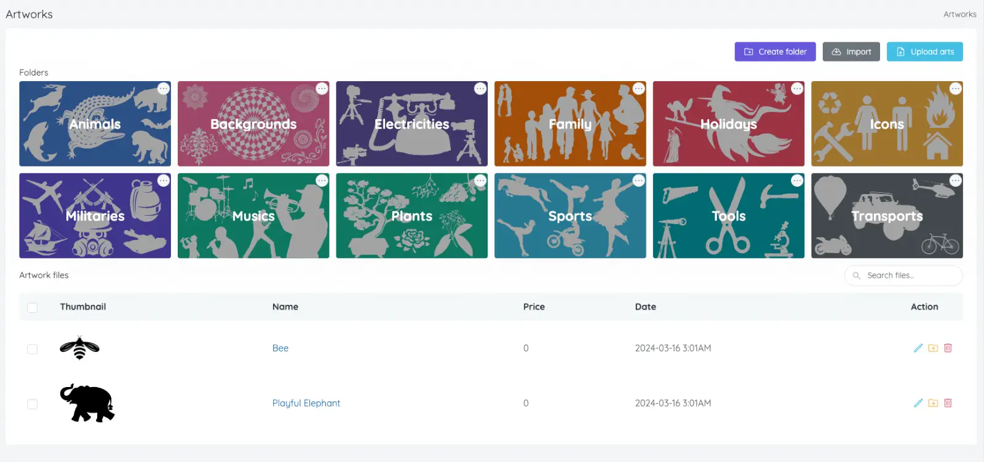Tick the select-all checkbox in table header

pos(33,307)
